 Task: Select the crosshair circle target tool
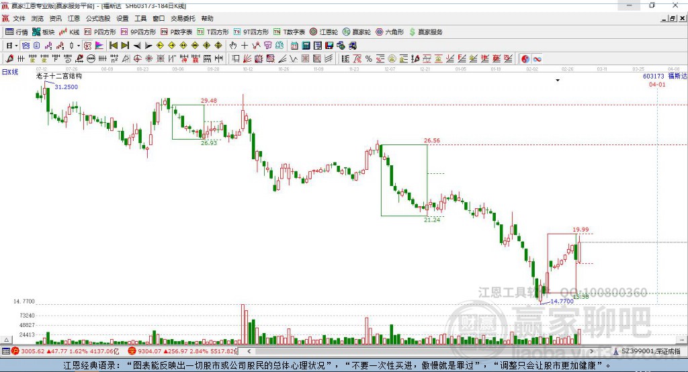[x=137, y=59]
